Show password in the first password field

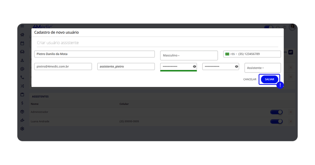pos(194,66)
